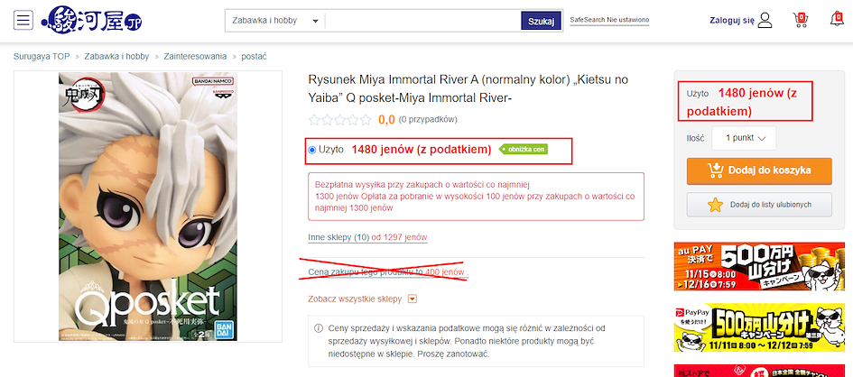Go to Surugaya TOP breadcrumb
The height and width of the screenshot is (377, 853).
[x=42, y=56]
